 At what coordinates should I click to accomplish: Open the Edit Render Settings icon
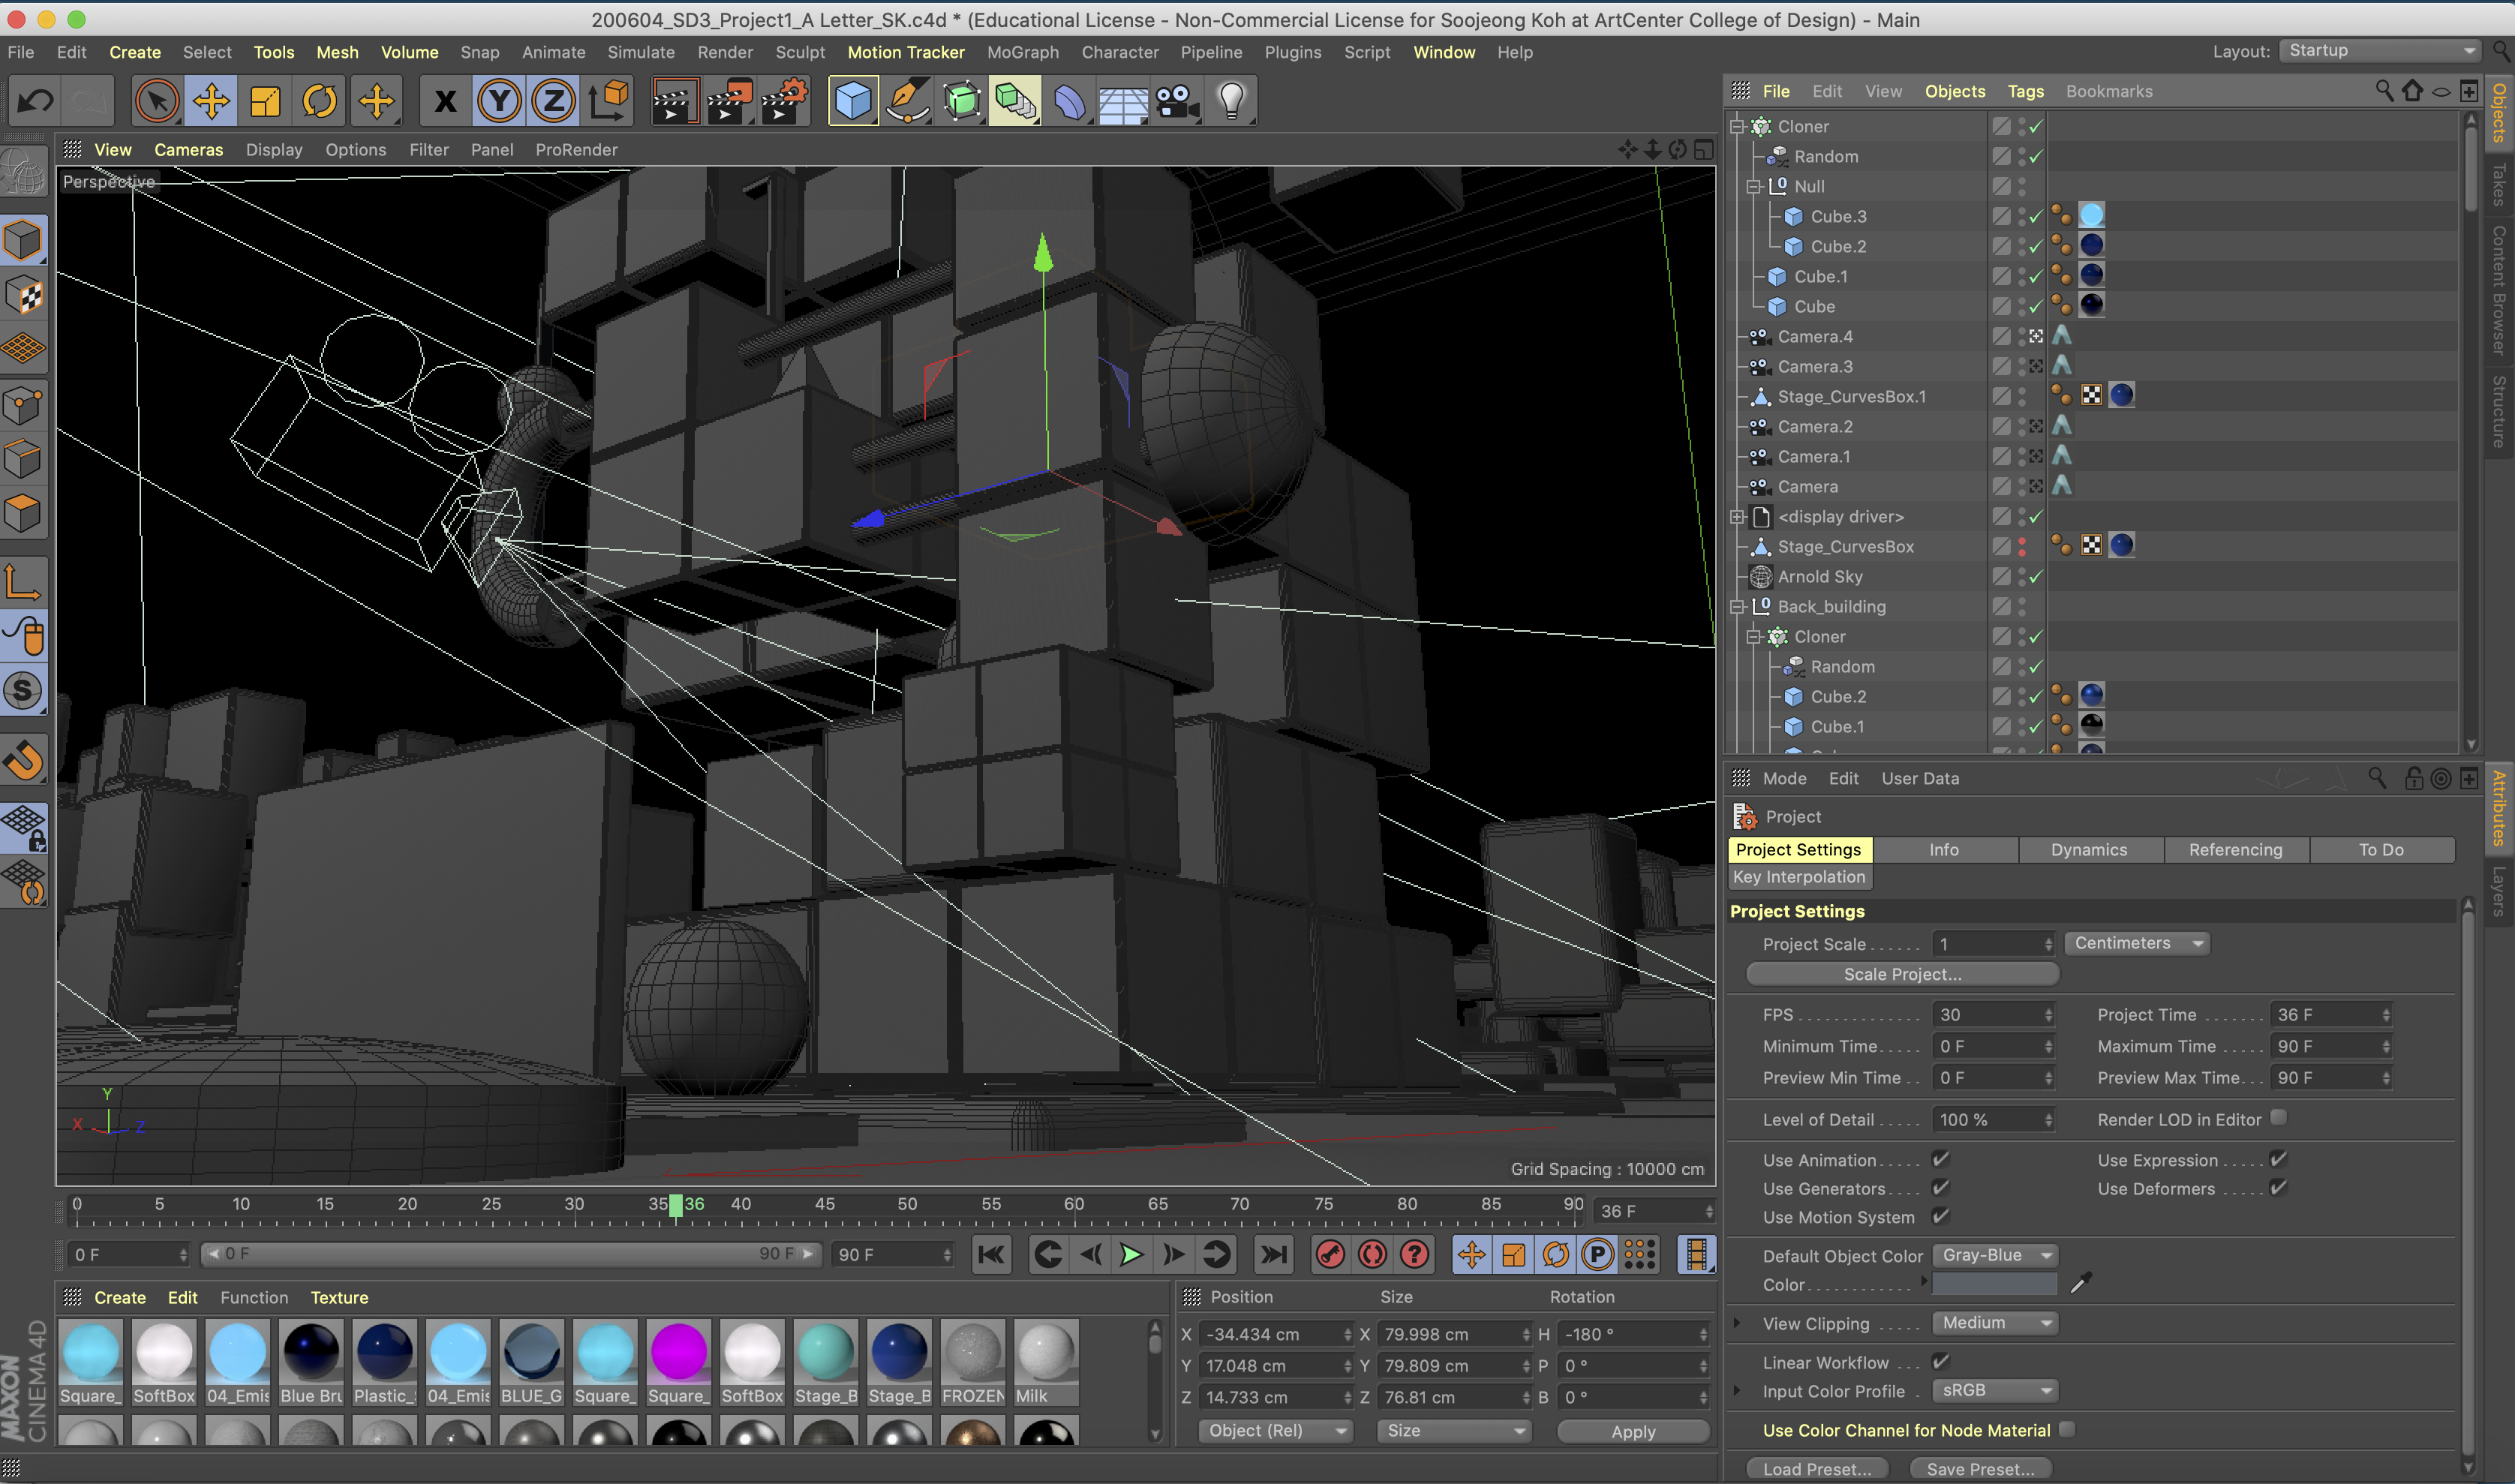pyautogui.click(x=784, y=101)
